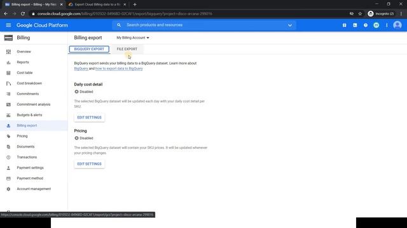The height and width of the screenshot is (228, 407).
Task: Open the user account avatar
Action: pyautogui.click(x=397, y=25)
